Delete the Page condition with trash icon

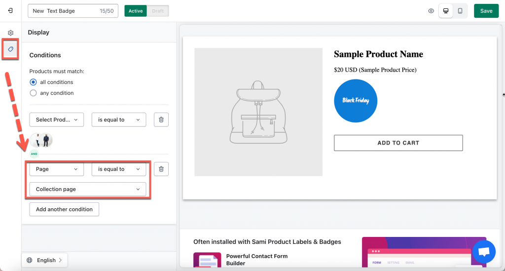click(161, 169)
